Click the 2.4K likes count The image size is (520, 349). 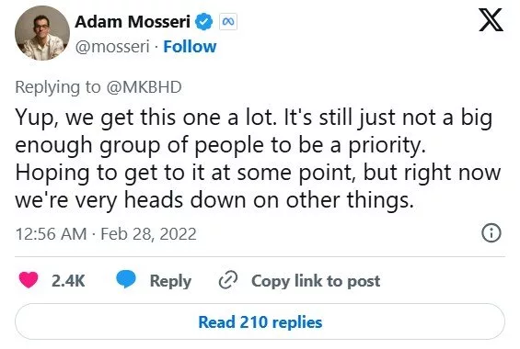click(68, 280)
